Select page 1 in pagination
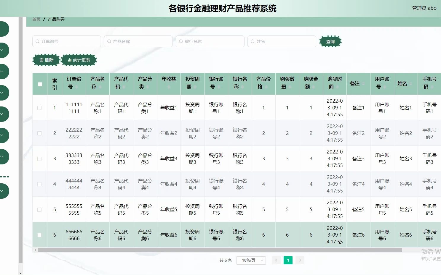 [288, 260]
